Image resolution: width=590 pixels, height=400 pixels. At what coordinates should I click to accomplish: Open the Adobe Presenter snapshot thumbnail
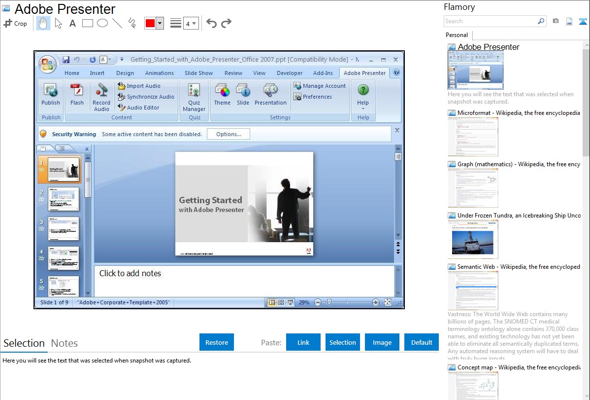tap(476, 71)
